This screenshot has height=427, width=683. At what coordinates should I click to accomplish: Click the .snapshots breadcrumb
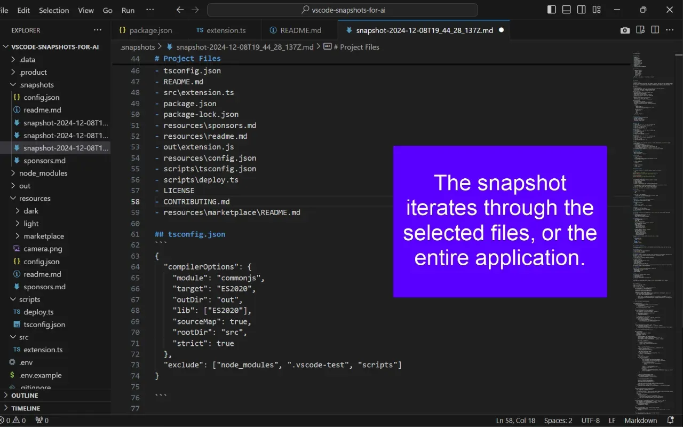point(138,47)
